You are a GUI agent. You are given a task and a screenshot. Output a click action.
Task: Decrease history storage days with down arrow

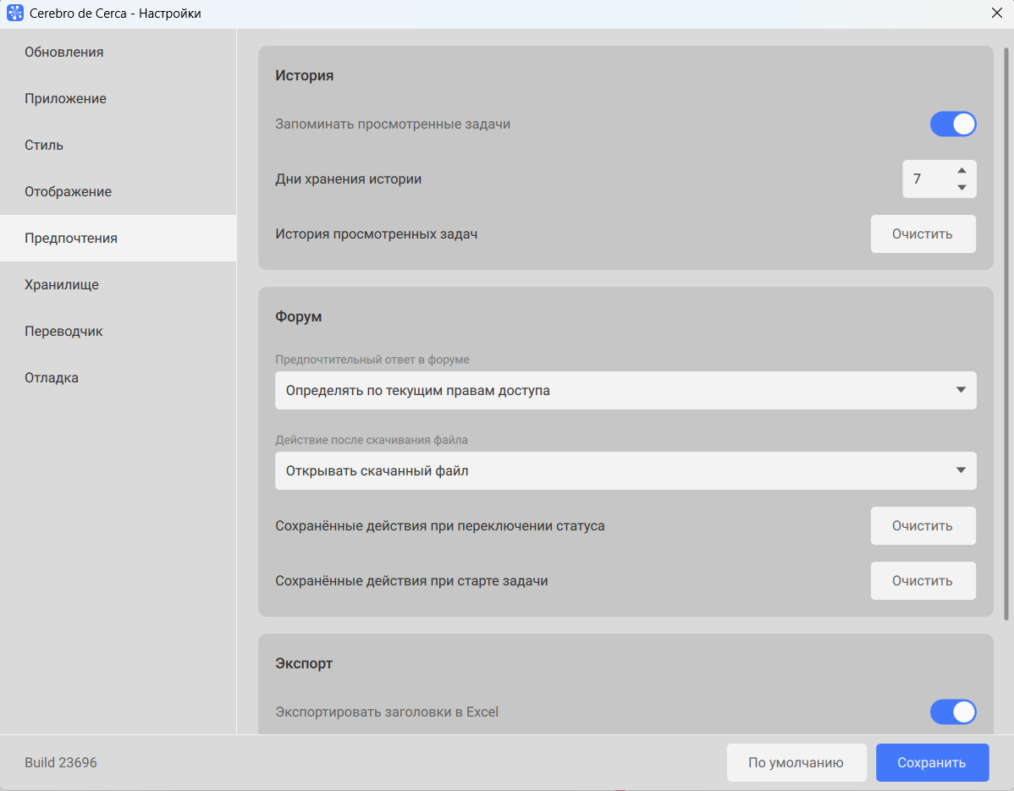pyautogui.click(x=962, y=188)
